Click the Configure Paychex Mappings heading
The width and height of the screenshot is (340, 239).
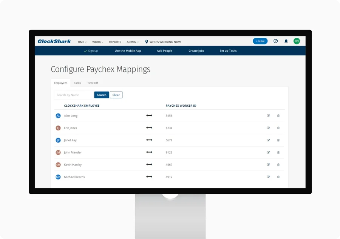click(x=100, y=69)
